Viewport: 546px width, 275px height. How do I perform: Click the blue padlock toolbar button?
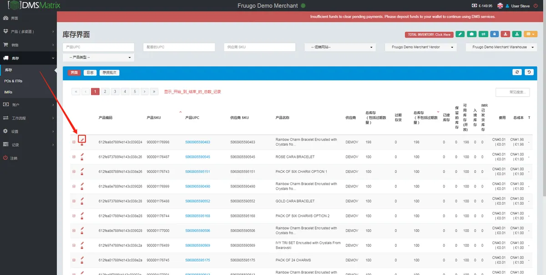coord(495,34)
